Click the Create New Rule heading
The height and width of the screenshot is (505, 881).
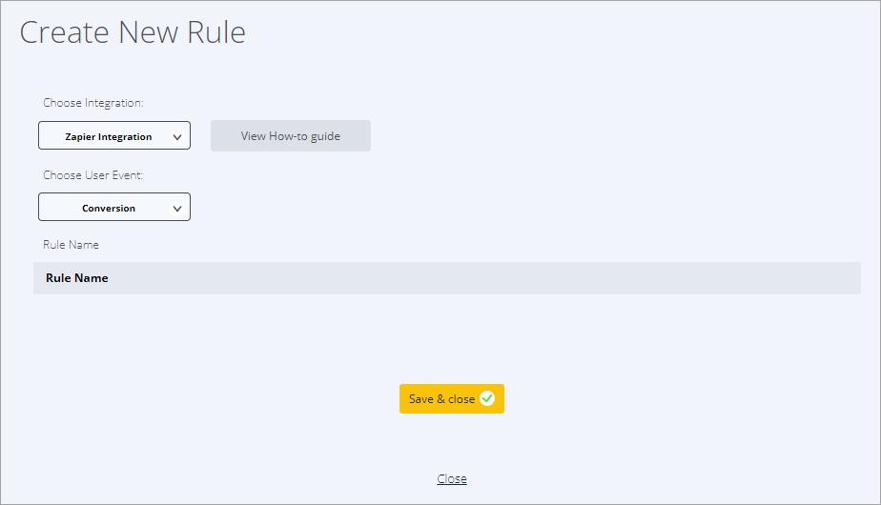click(x=133, y=32)
